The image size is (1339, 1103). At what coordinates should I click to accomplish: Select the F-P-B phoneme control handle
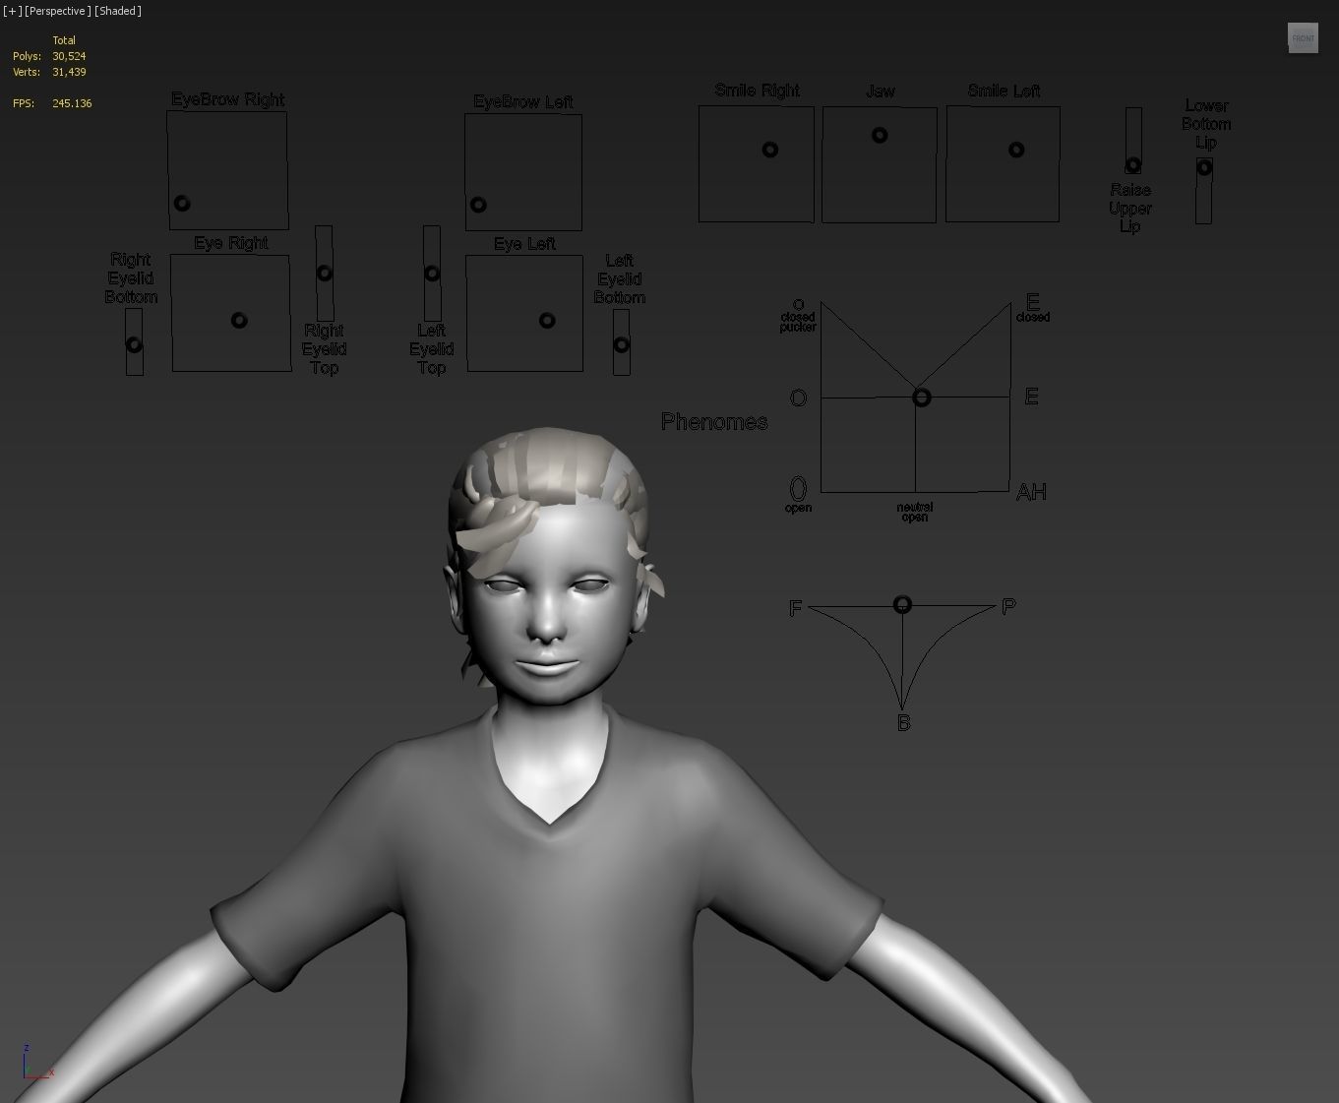point(902,604)
